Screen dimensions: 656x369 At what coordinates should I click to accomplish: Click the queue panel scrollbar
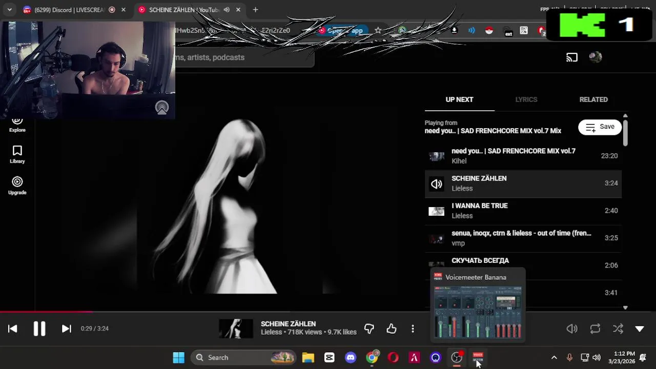pyautogui.click(x=625, y=132)
